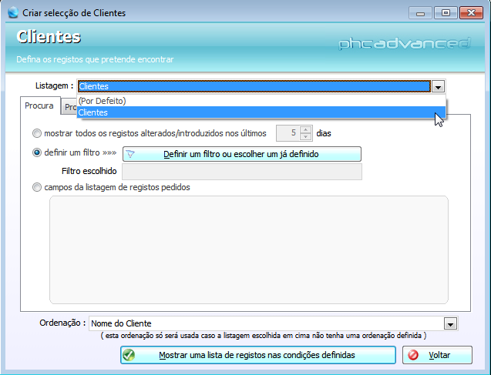
Task: Open the Listagem dropdown arrow
Action: pos(438,87)
